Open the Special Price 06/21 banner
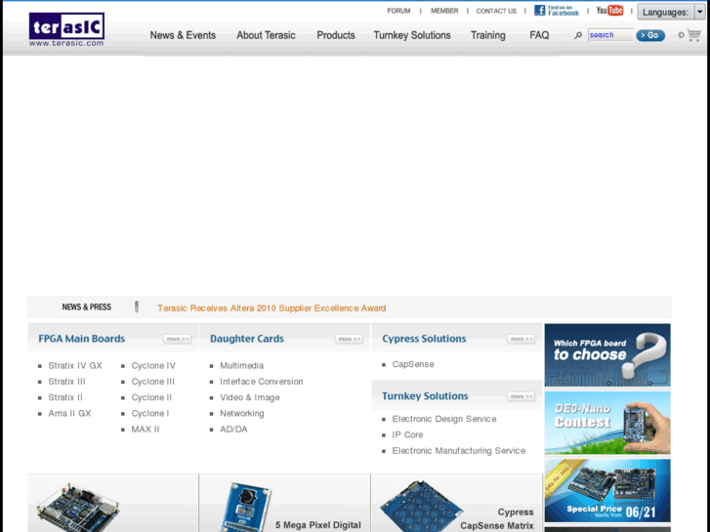Image resolution: width=710 pixels, height=532 pixels. point(607,491)
